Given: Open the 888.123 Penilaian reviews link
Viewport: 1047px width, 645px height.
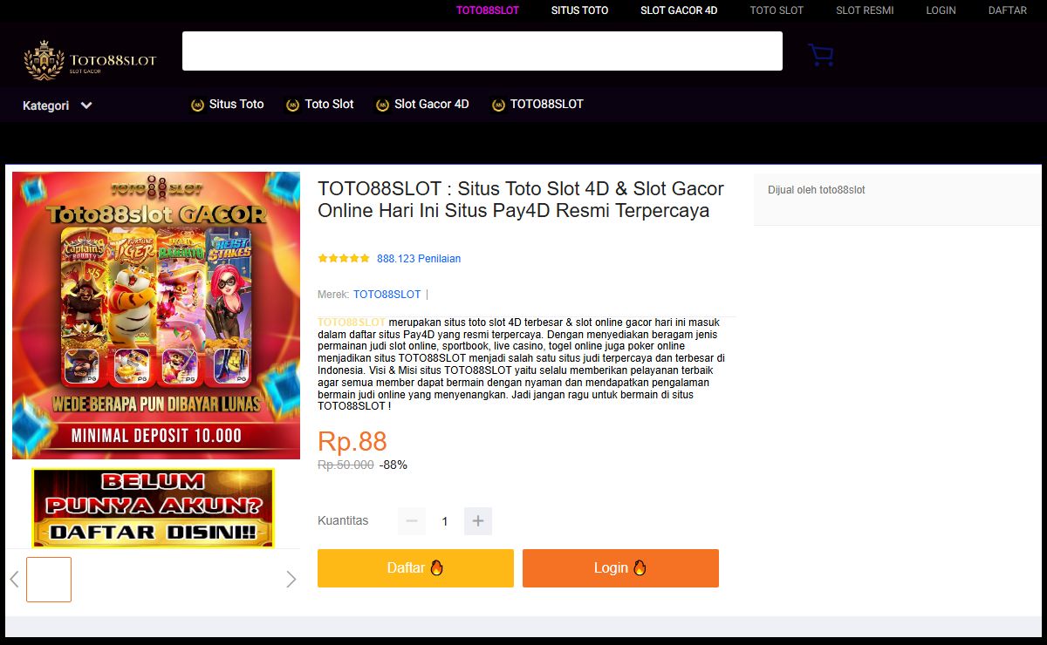Looking at the screenshot, I should [419, 259].
